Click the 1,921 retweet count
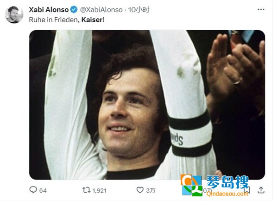The width and height of the screenshot is (278, 201). click(x=100, y=191)
